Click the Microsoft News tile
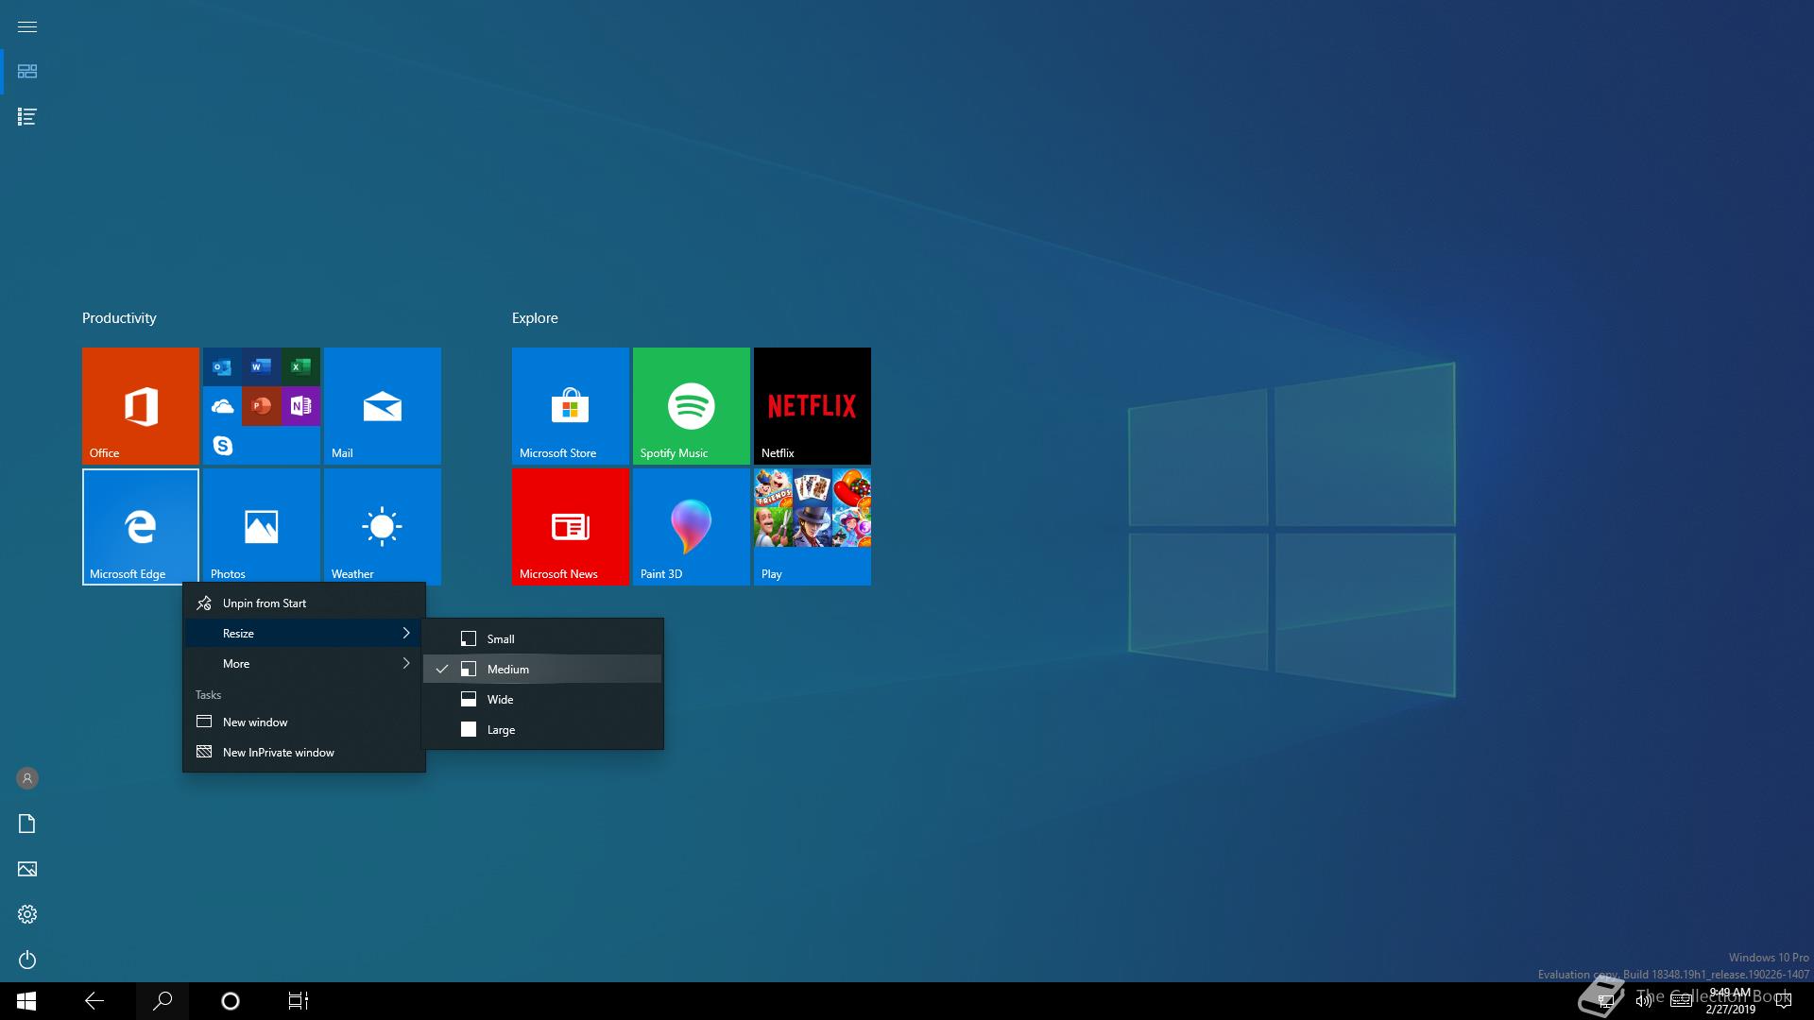This screenshot has height=1020, width=1814. (x=570, y=526)
